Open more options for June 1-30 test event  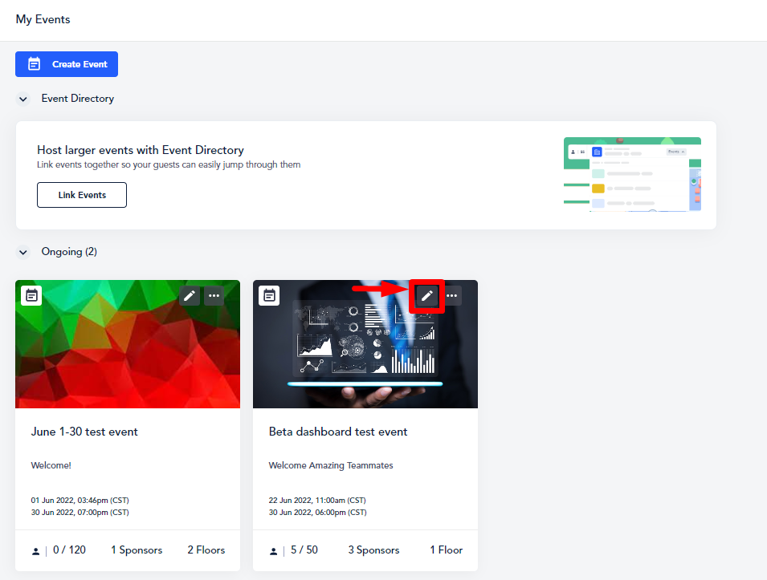pyautogui.click(x=214, y=296)
